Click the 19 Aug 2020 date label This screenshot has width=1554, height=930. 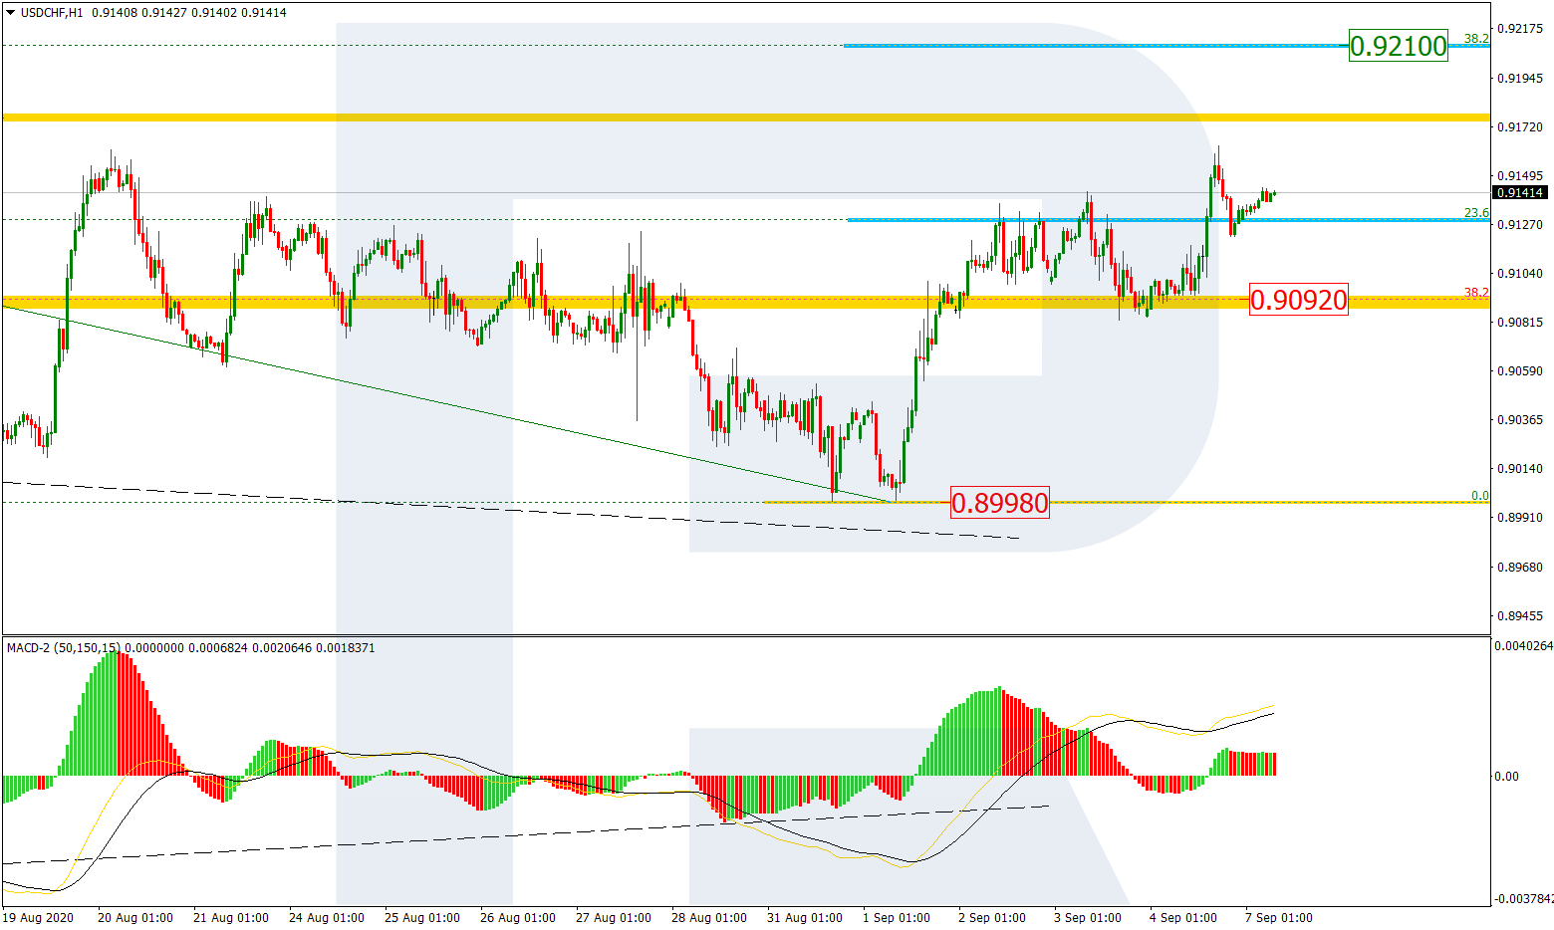(38, 918)
